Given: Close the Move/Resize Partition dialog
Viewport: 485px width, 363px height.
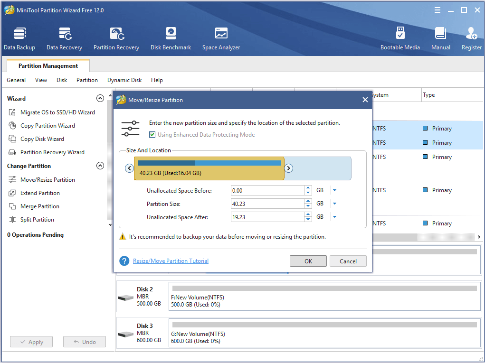Looking at the screenshot, I should pos(365,100).
